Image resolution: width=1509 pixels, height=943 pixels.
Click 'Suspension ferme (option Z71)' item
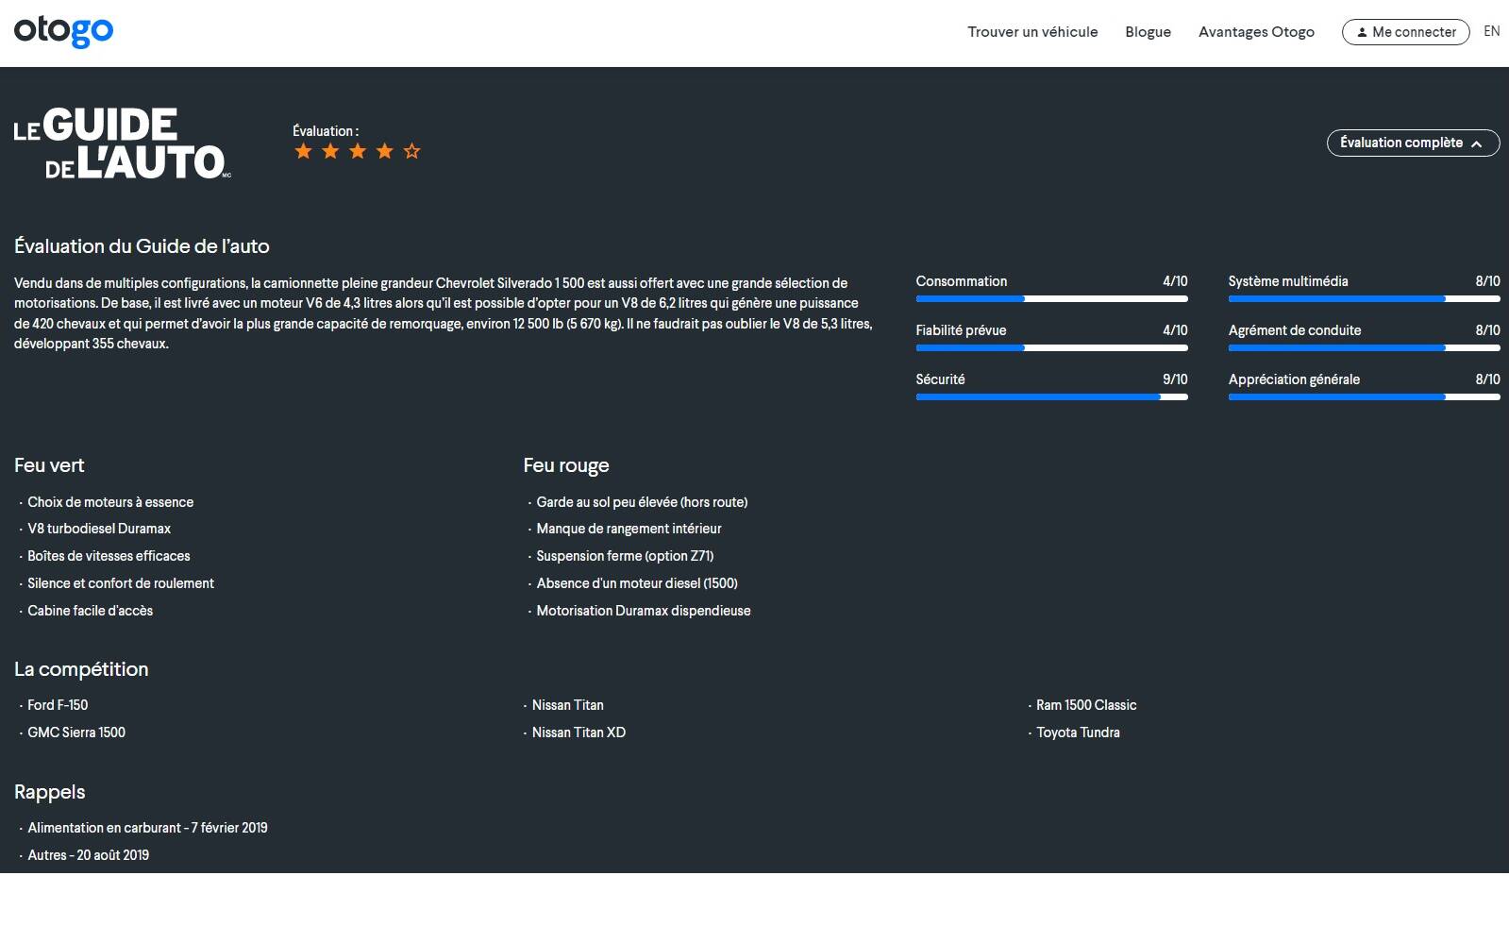(x=625, y=556)
